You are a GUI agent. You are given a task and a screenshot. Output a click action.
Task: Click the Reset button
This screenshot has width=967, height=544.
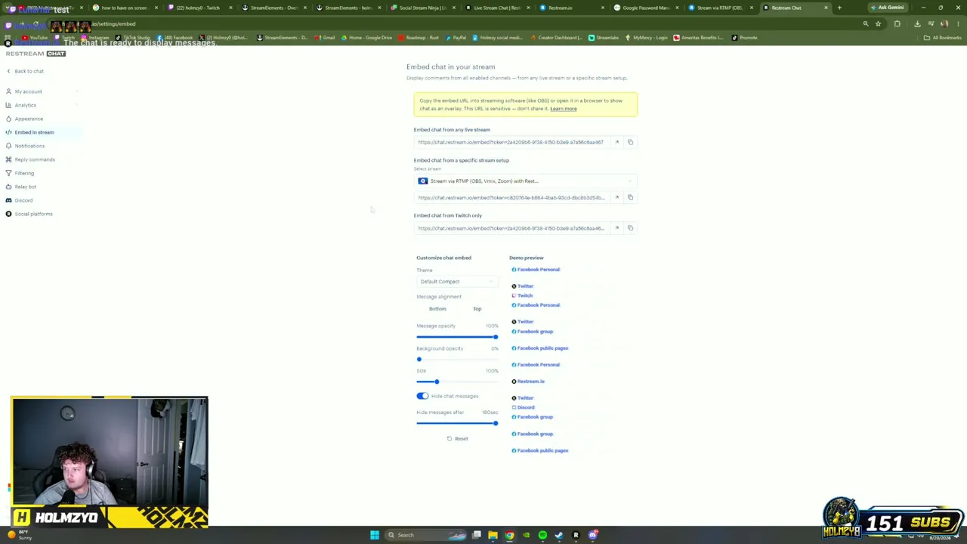tap(457, 439)
